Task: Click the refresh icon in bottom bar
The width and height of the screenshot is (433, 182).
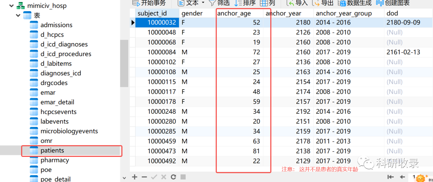Action: tap(174, 177)
